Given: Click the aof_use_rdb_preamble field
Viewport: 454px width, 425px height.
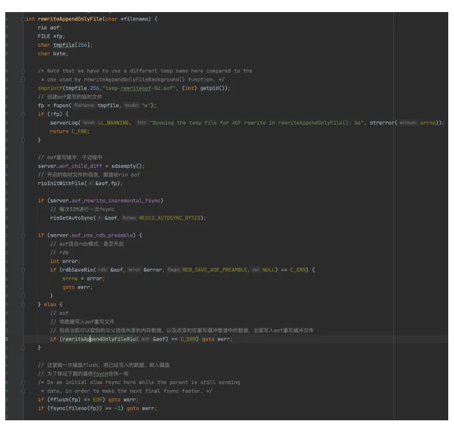Looking at the screenshot, I should (102, 235).
